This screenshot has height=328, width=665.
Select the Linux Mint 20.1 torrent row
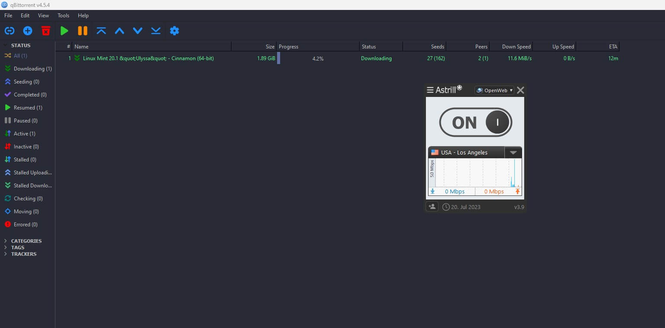(338, 58)
